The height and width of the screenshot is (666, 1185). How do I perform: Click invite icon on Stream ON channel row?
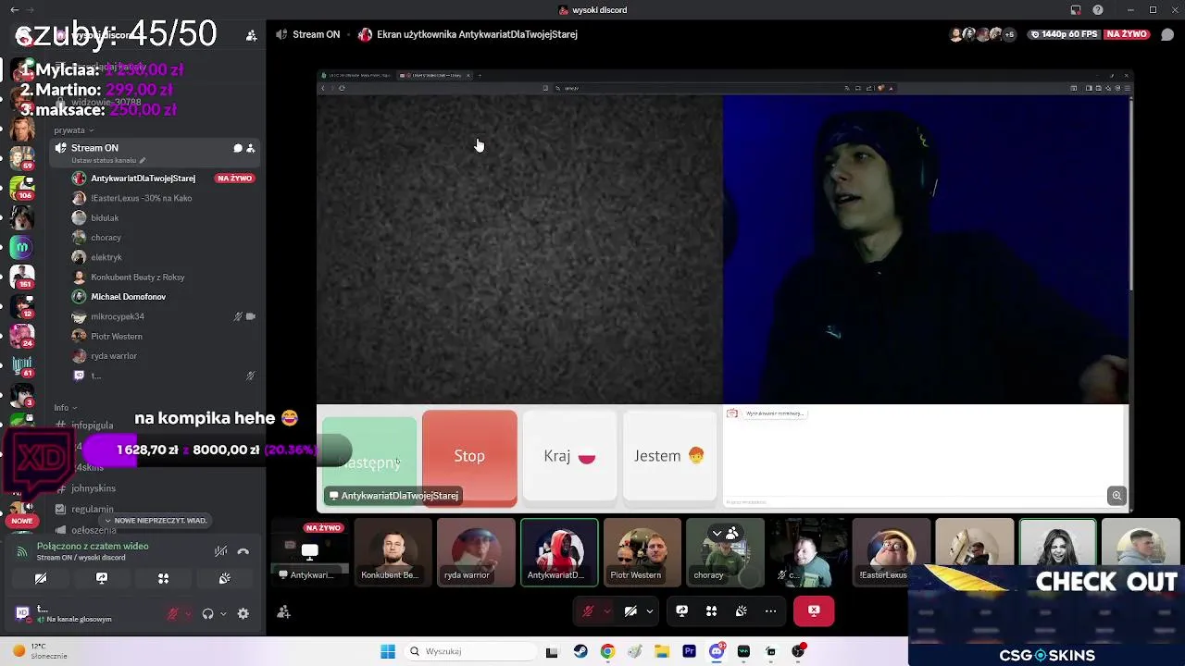(x=250, y=148)
